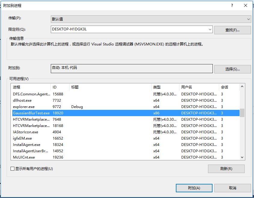
Task: Select the InstallAgentUserBr... process
Action: tap(126, 151)
